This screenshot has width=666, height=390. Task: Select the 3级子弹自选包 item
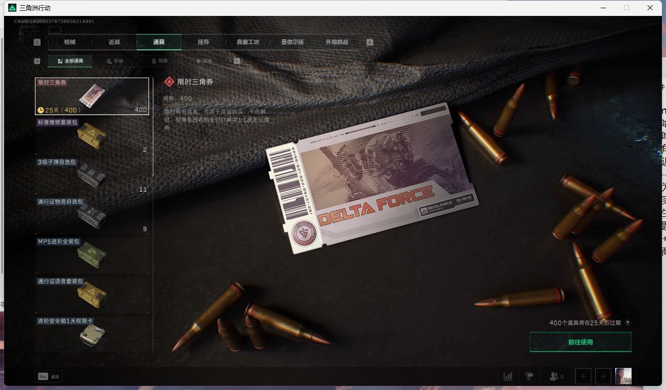[92, 176]
